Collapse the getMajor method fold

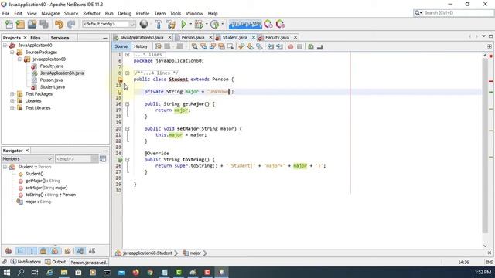coord(127,103)
